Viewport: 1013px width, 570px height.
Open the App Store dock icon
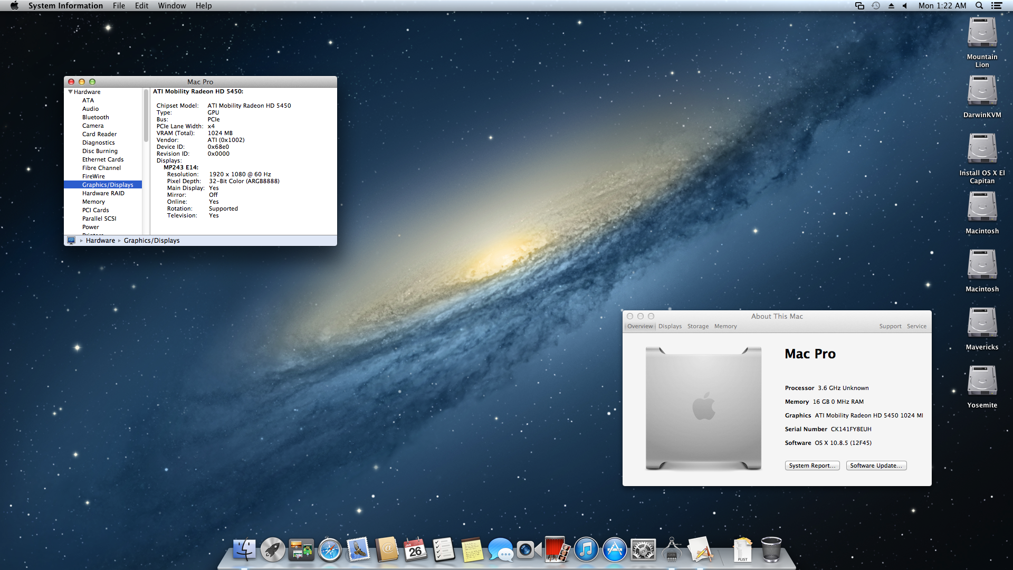coord(615,550)
